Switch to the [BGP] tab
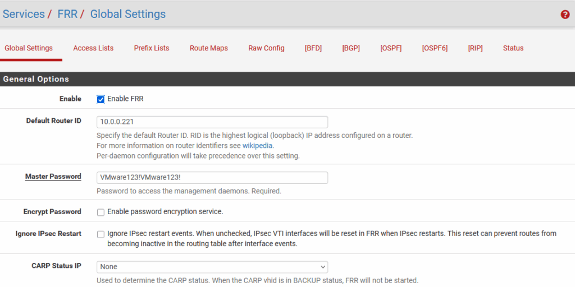 [351, 48]
